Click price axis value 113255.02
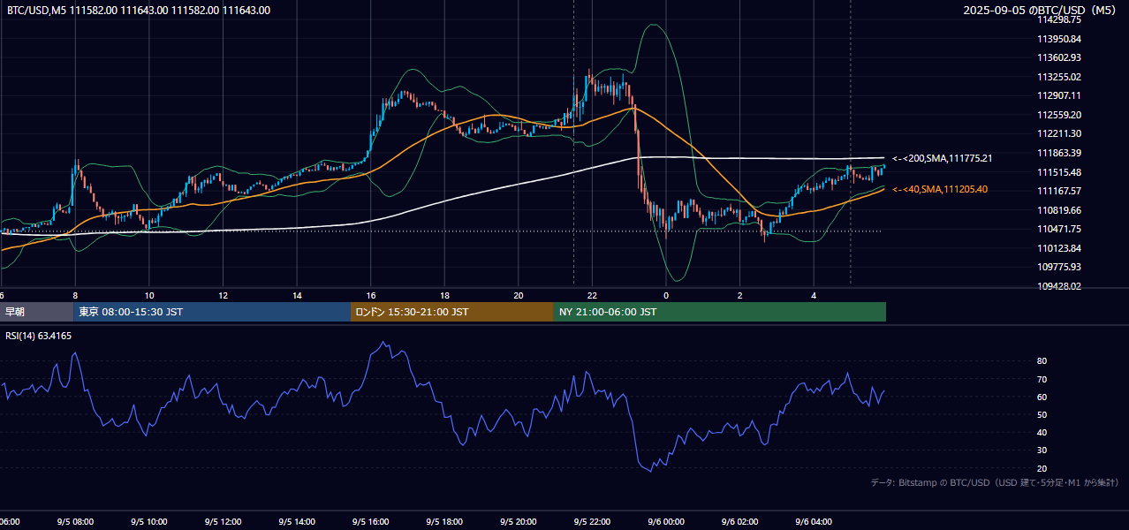This screenshot has width=1129, height=530. [1059, 77]
